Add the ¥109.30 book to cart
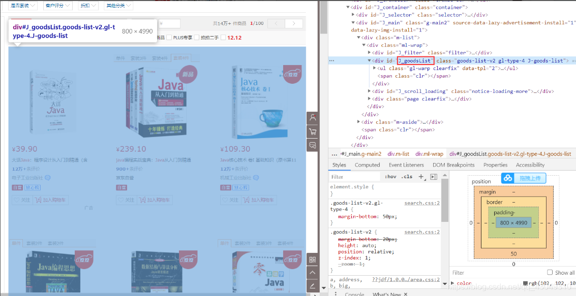This screenshot has width=576, height=296. pyautogui.click(x=259, y=200)
